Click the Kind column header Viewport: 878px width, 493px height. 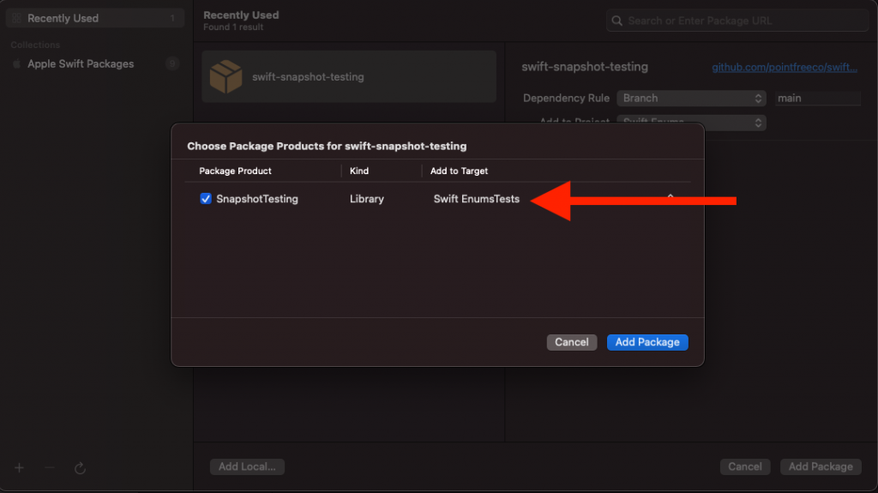click(x=359, y=171)
